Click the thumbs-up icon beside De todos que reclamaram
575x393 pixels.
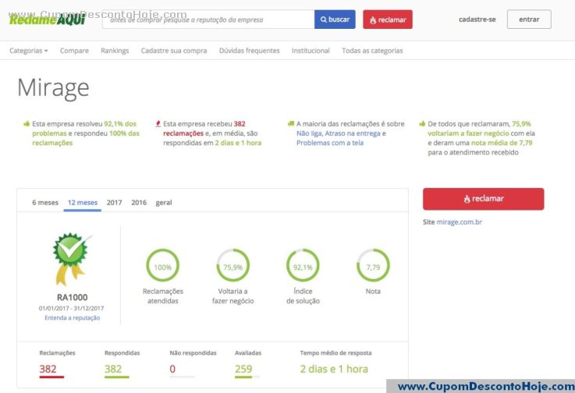pyautogui.click(x=422, y=123)
